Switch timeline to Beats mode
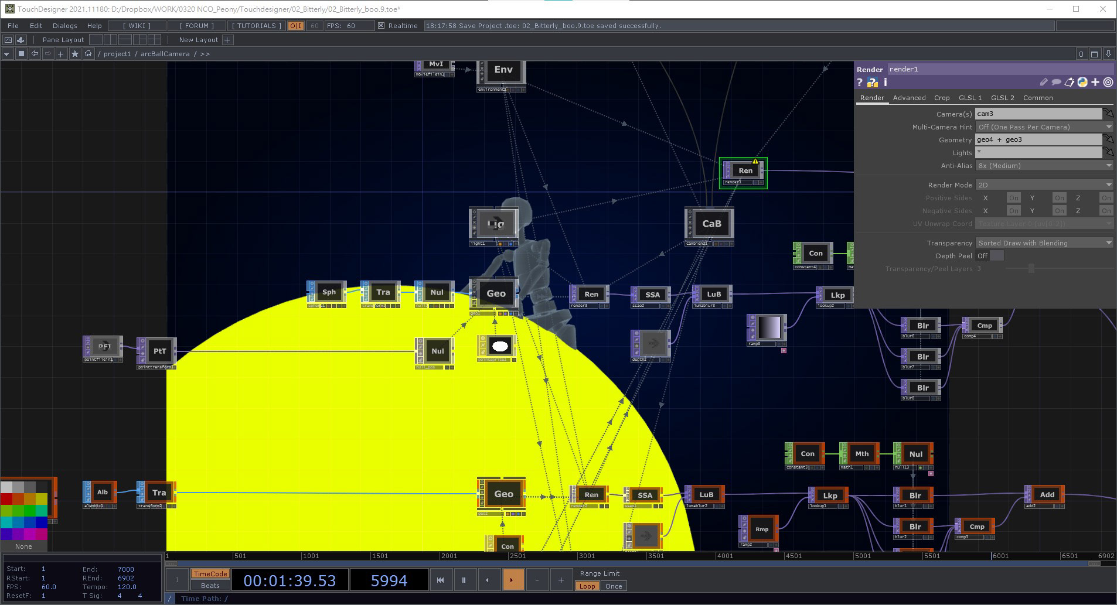The image size is (1117, 605). point(210,586)
